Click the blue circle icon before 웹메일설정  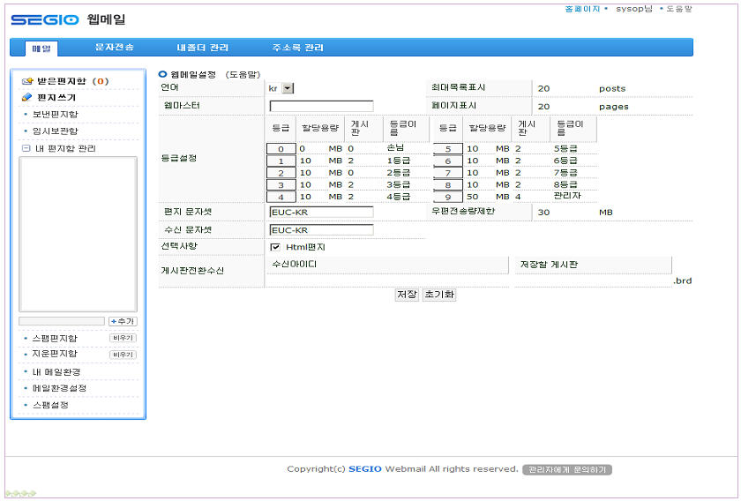(x=162, y=75)
